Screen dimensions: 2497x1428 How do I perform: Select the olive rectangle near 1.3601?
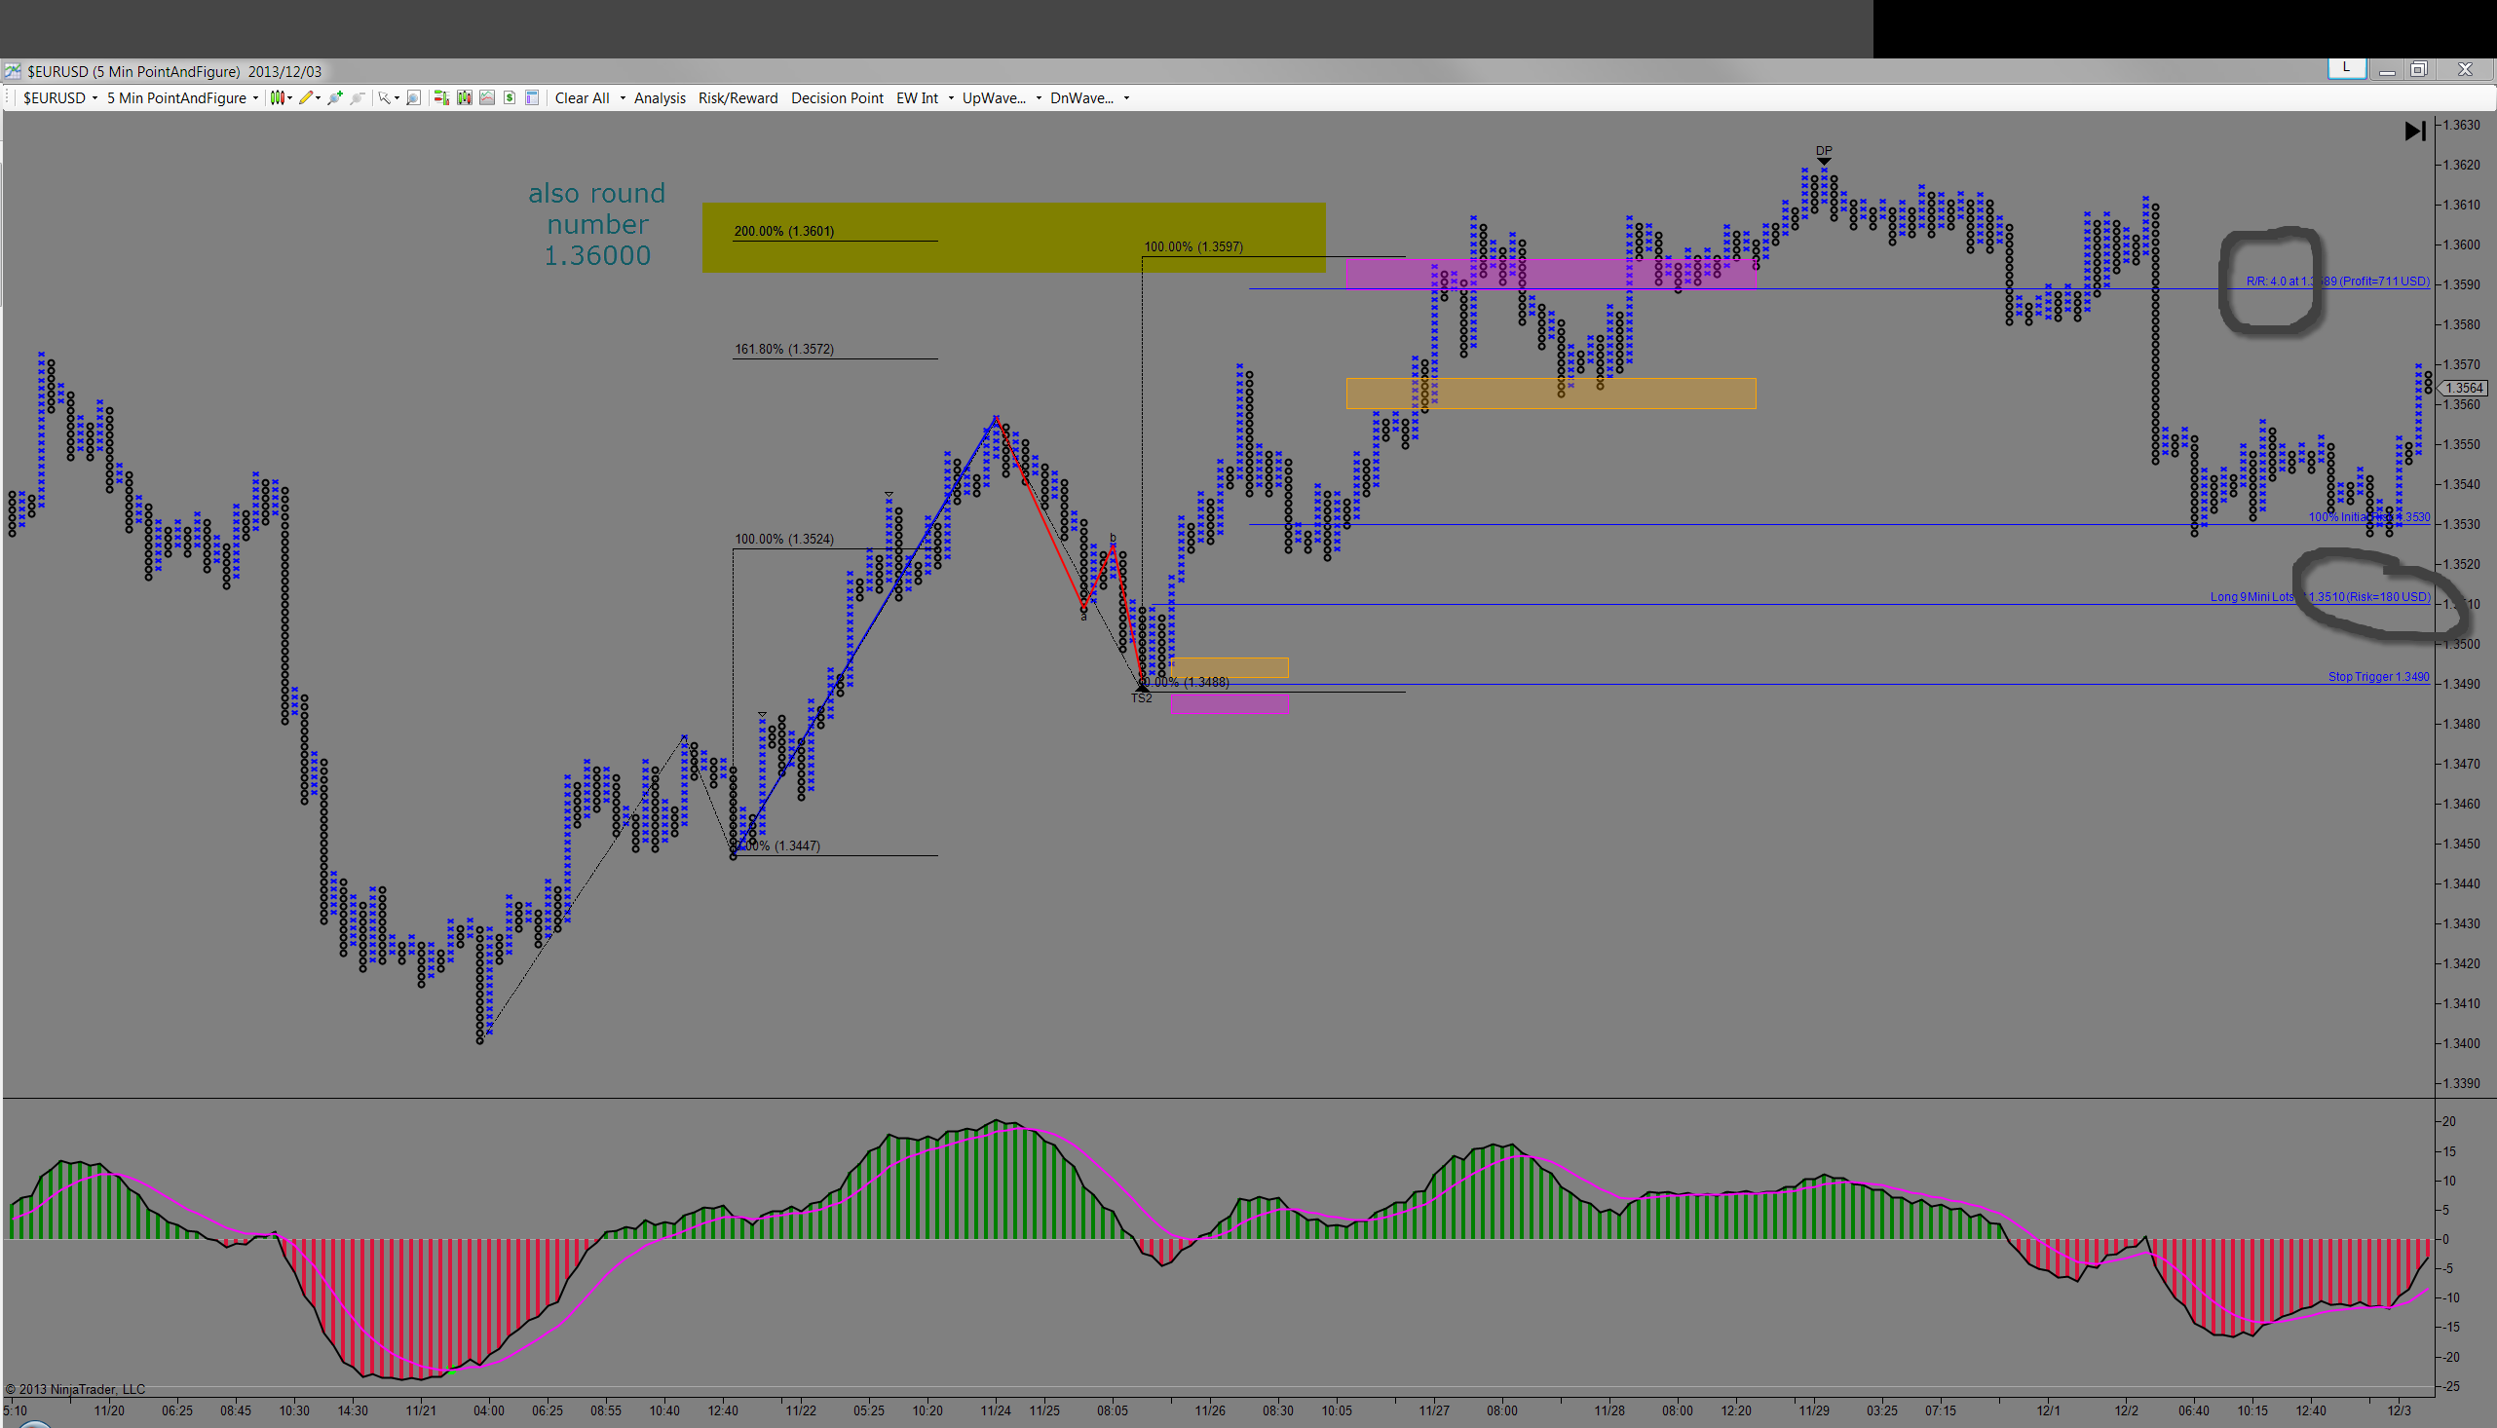pyautogui.click(x=1013, y=238)
